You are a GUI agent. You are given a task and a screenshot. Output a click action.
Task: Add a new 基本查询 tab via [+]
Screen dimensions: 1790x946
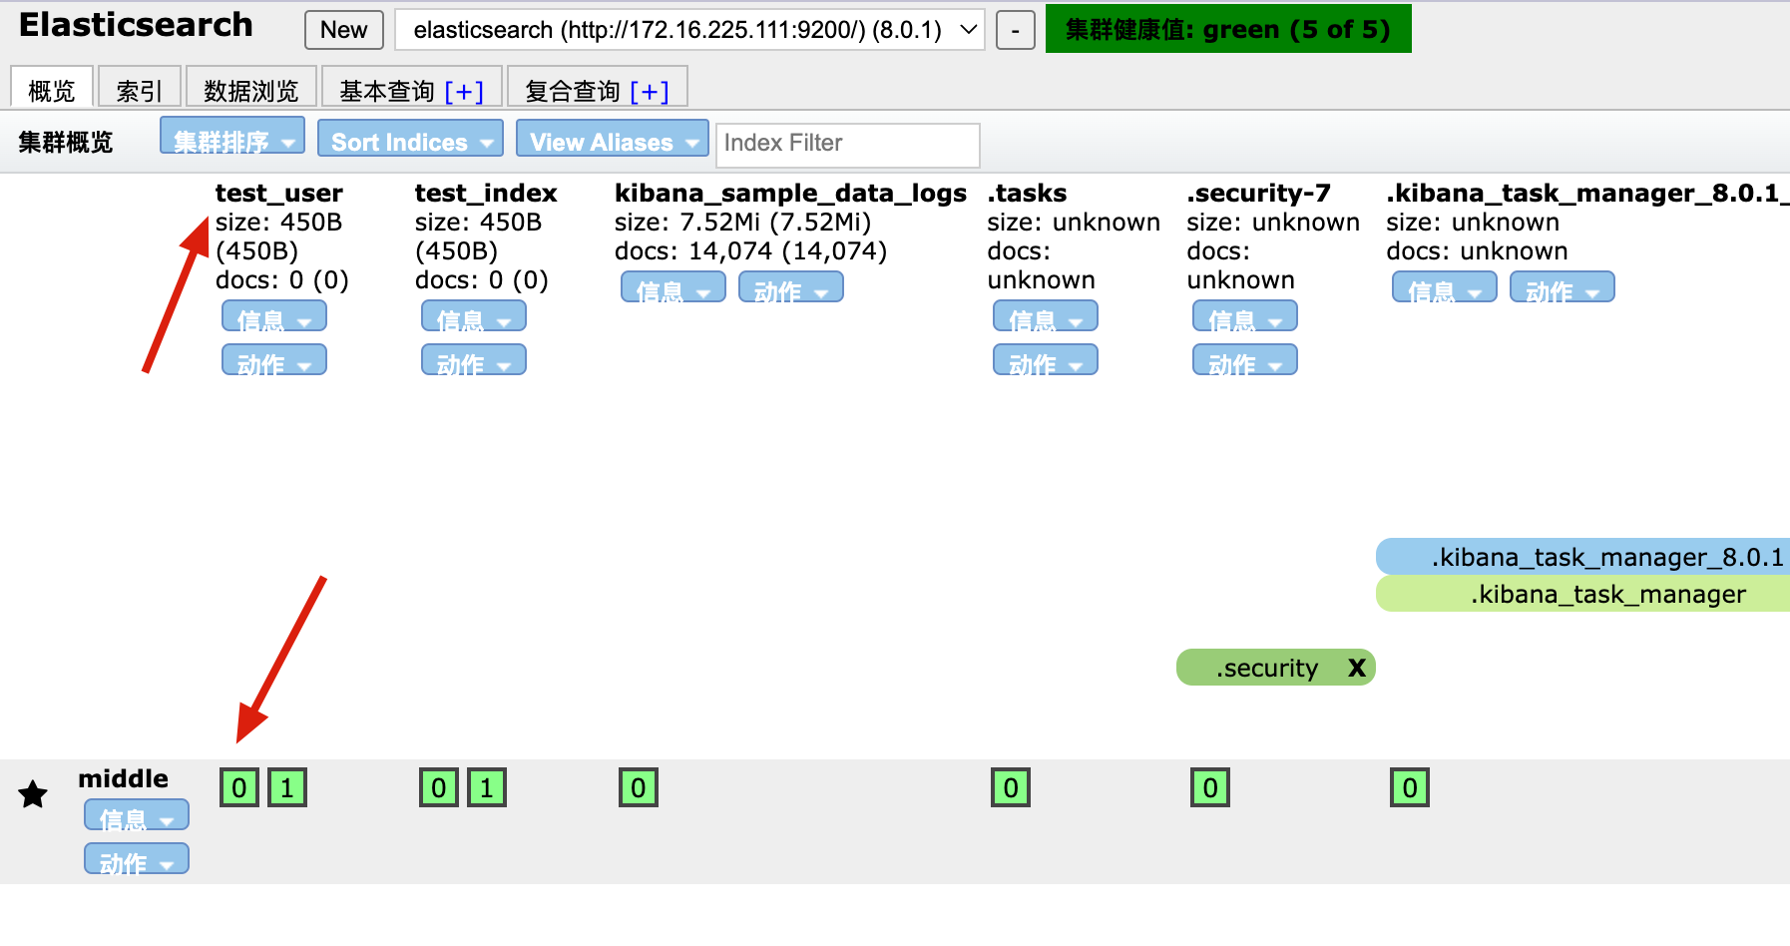click(464, 91)
